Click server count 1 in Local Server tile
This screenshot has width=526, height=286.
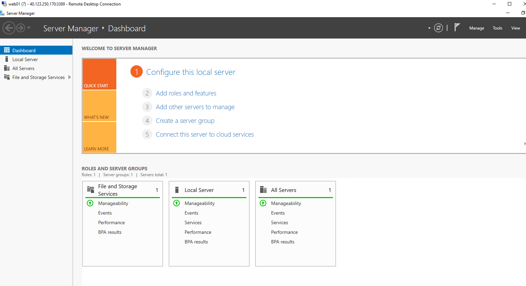point(243,190)
